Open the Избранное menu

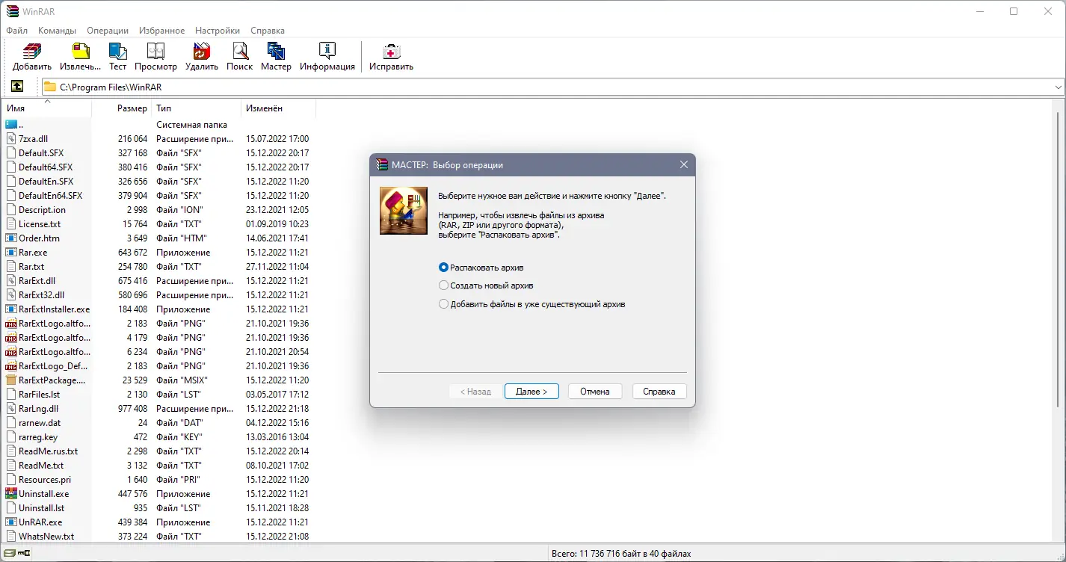(161, 31)
